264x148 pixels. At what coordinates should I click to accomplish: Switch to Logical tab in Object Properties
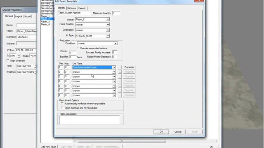(19, 16)
